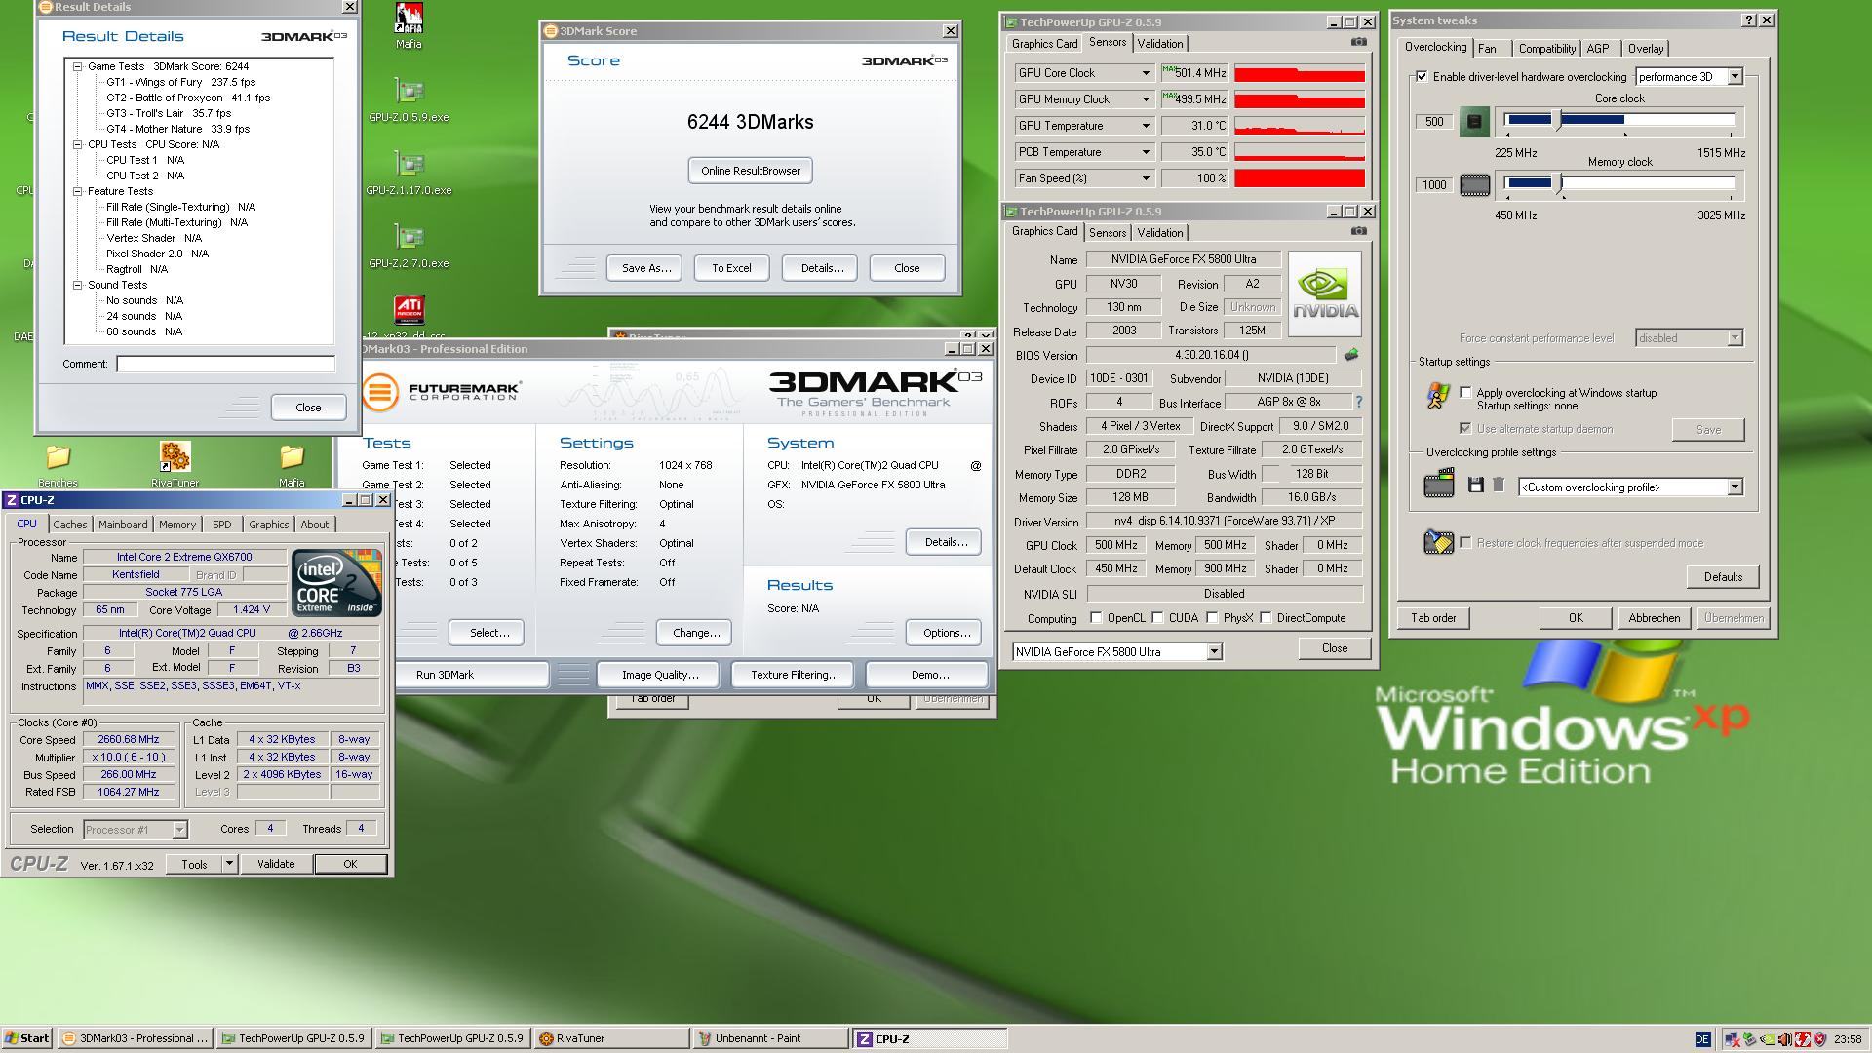
Task: Disable driver-level hardware overclocking checkbox
Action: (1422, 77)
